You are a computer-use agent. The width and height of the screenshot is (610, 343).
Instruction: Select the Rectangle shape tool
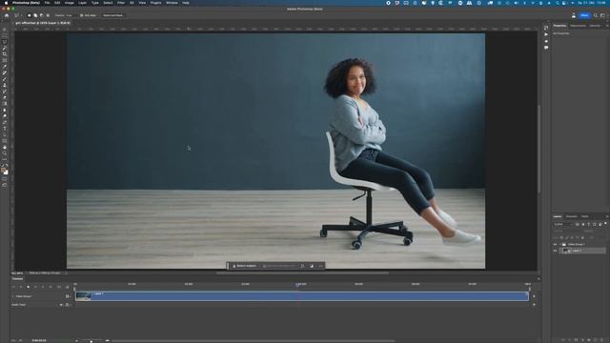coord(5,141)
